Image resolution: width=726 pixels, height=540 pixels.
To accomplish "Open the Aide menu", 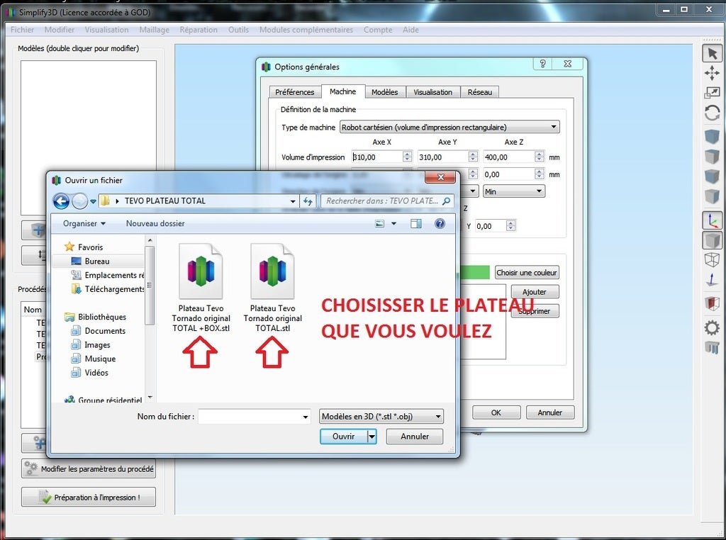I will pos(411,30).
